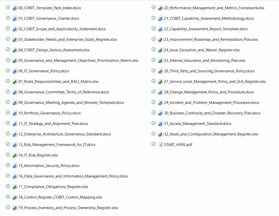Select file name 08_Governance_Committee_Terms_of_Reference.docx
The width and height of the screenshot is (279, 216).
[64, 92]
